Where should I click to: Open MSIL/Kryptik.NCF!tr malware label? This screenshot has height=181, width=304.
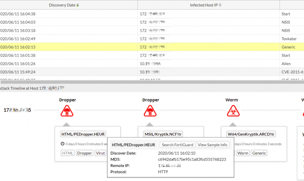coord(163,134)
